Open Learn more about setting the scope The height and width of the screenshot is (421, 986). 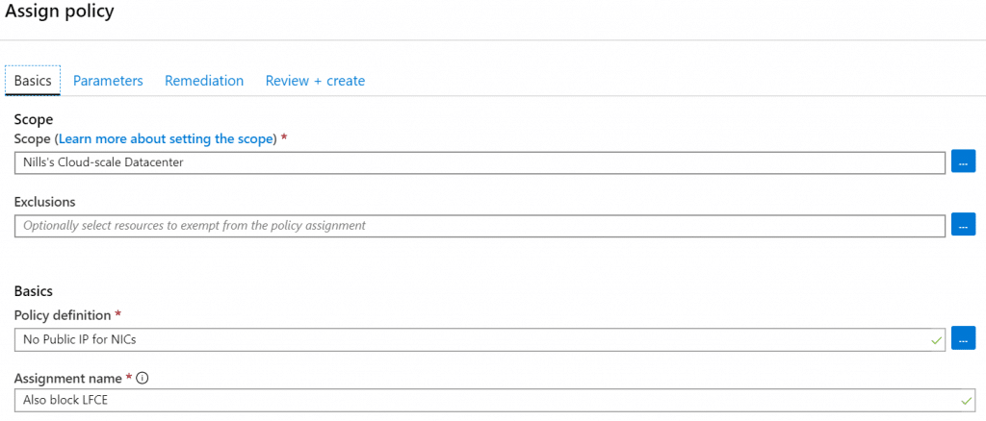[168, 138]
